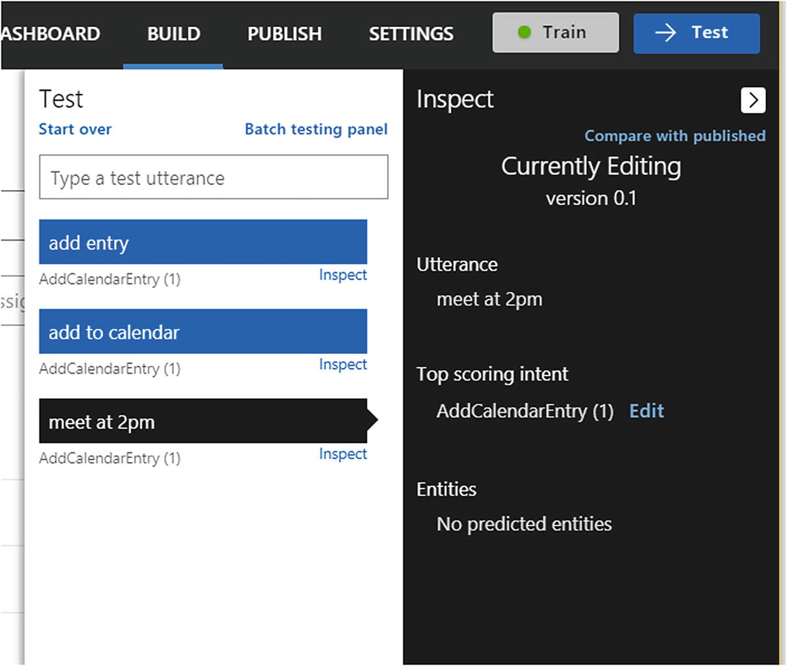Click the Start over link
Screen dimensions: 787x666
click(x=75, y=129)
